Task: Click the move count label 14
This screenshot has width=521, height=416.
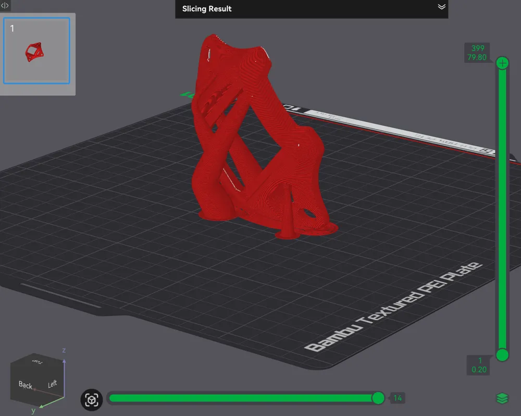Action: [x=398, y=398]
